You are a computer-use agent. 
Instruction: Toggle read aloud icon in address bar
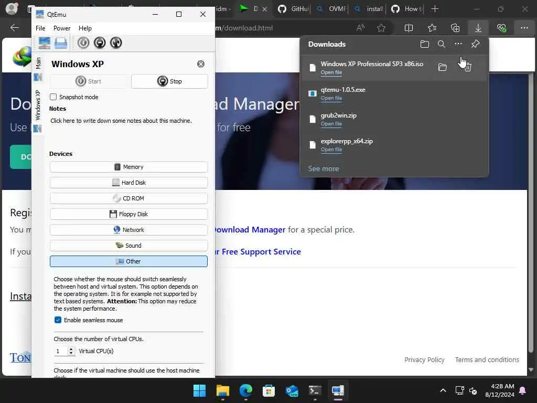click(360, 28)
